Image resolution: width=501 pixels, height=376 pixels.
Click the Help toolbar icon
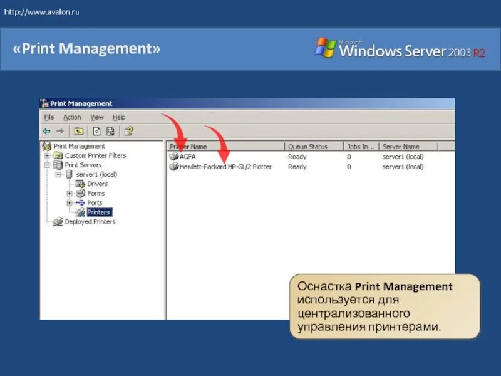[128, 131]
